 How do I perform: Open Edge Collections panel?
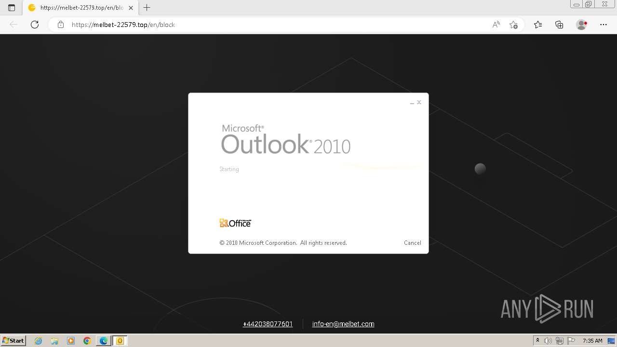tap(559, 25)
